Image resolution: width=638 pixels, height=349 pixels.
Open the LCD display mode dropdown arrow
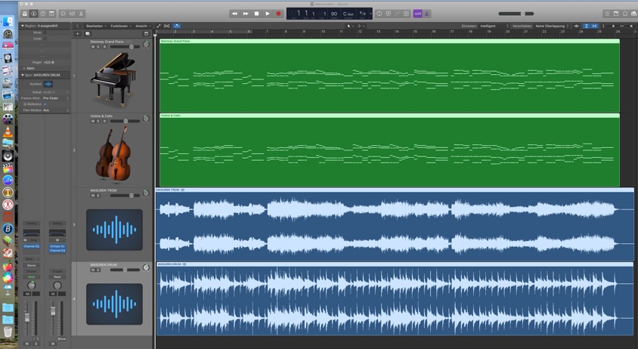(x=370, y=14)
